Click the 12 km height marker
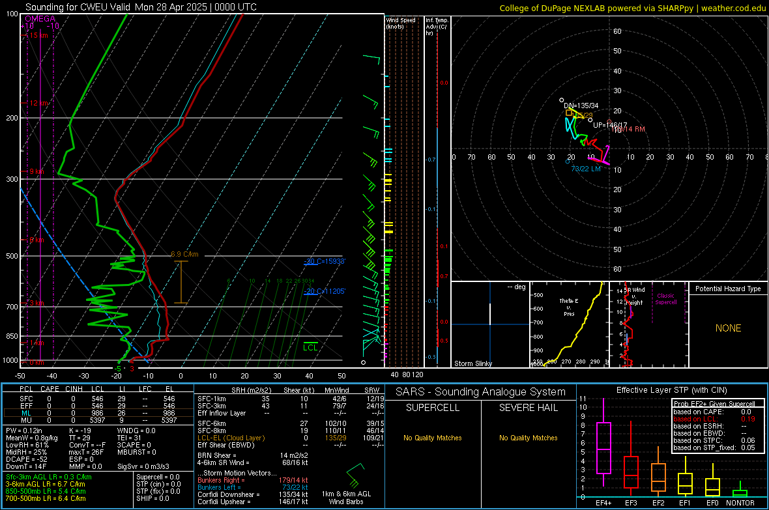 click(x=38, y=103)
